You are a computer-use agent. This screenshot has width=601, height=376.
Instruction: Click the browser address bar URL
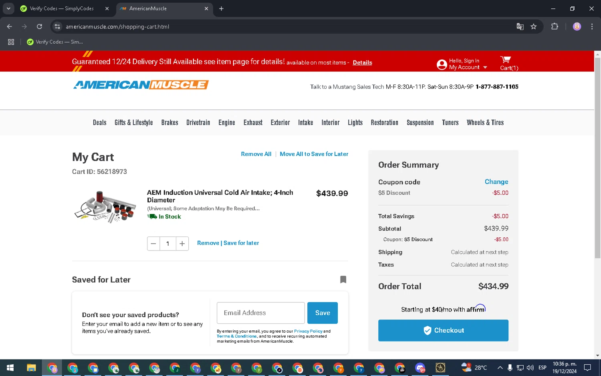coord(117,26)
